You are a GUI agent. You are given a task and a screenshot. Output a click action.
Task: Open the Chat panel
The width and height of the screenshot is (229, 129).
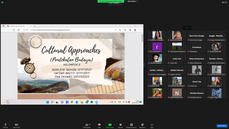click(x=99, y=125)
